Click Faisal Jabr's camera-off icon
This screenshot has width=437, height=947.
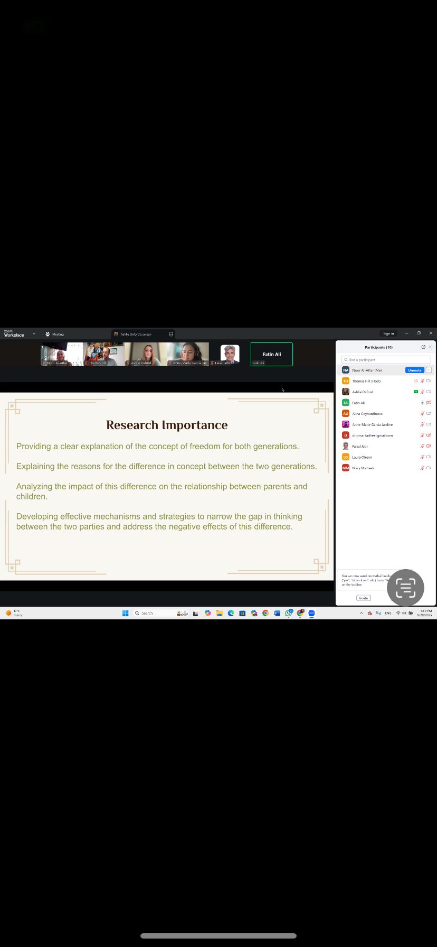click(429, 446)
